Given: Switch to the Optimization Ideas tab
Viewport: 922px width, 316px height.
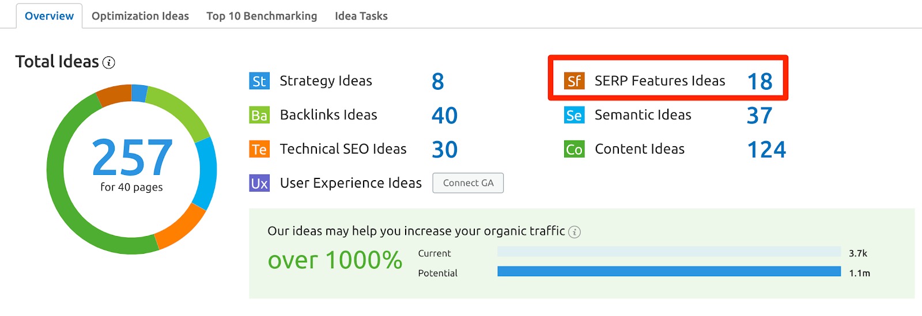Looking at the screenshot, I should pyautogui.click(x=140, y=16).
